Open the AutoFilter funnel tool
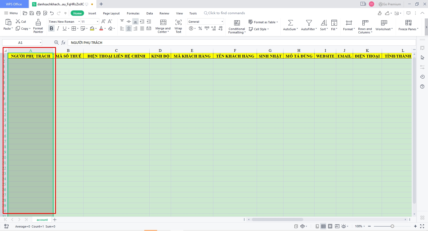The height and width of the screenshot is (231, 428). click(309, 23)
